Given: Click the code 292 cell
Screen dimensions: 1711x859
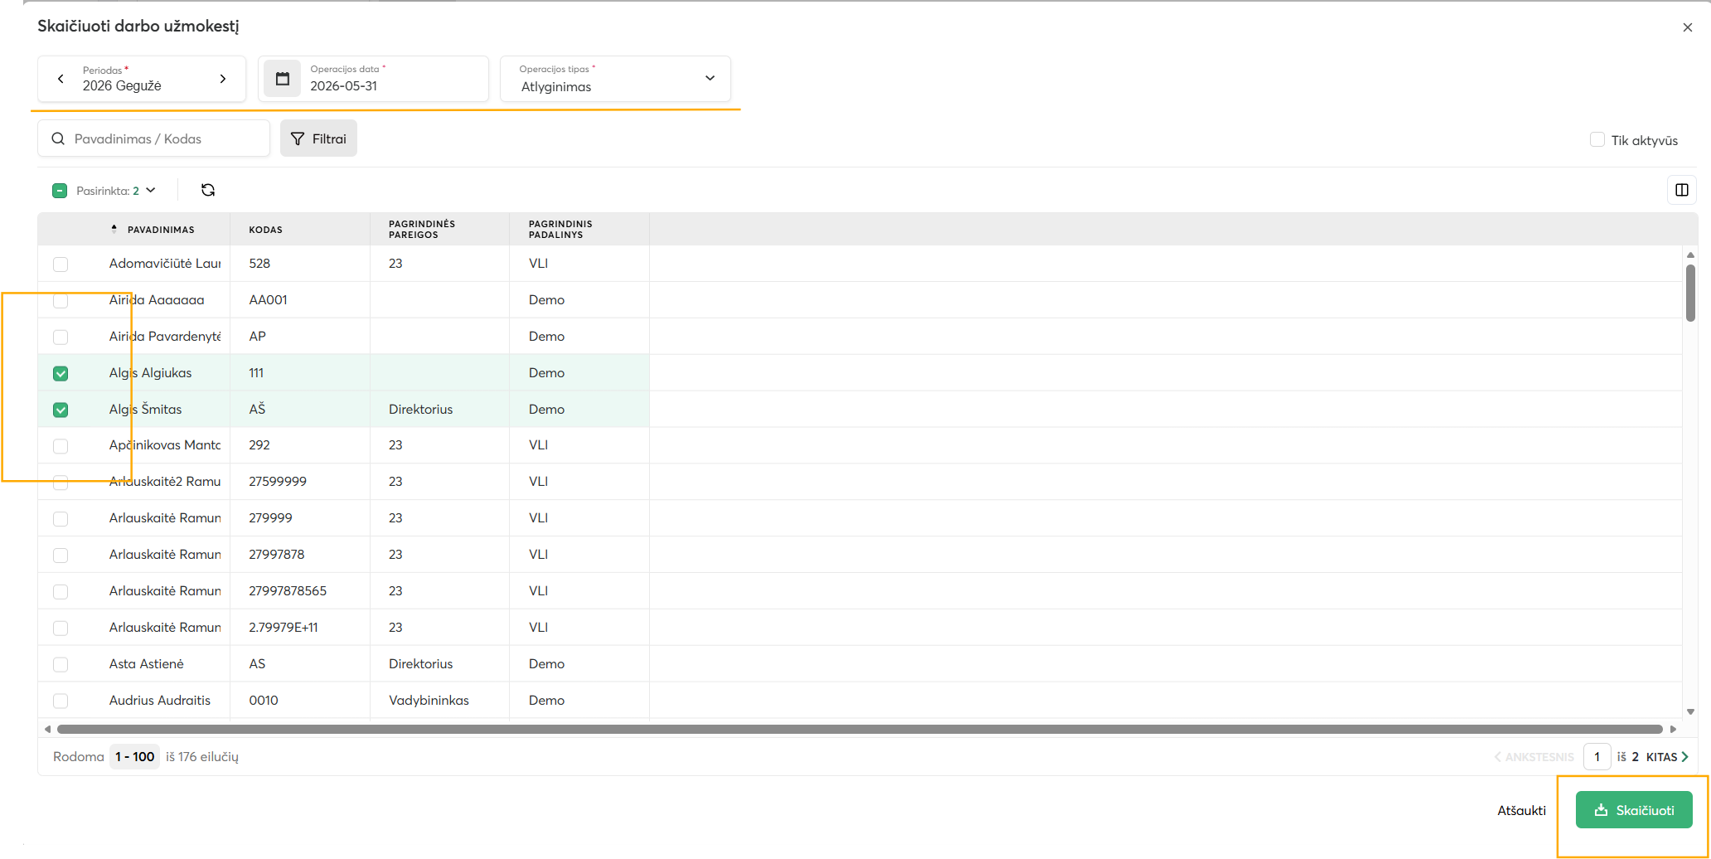Looking at the screenshot, I should click(259, 445).
